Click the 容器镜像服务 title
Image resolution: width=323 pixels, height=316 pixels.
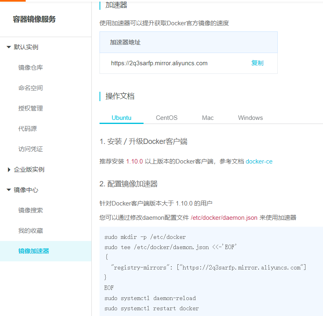[34, 19]
